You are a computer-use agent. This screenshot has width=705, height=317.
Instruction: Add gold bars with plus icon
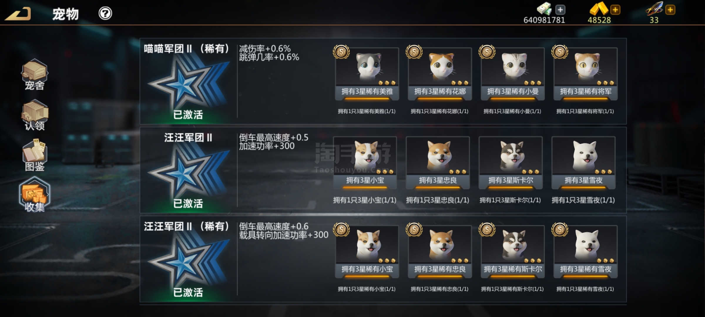(615, 10)
